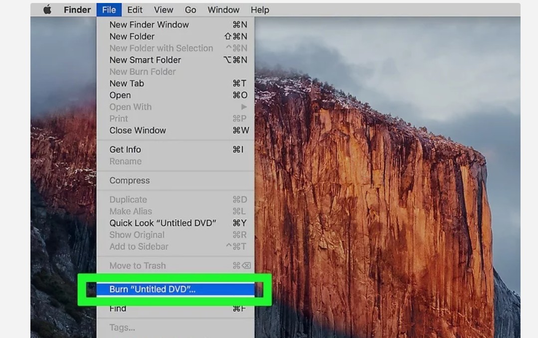Image resolution: width=538 pixels, height=338 pixels.
Task: Choose Find menu item
Action: (176, 309)
